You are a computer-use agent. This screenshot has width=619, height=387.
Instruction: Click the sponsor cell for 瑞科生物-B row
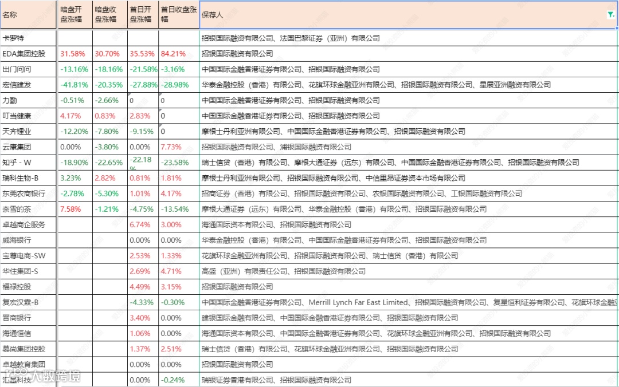pos(408,178)
